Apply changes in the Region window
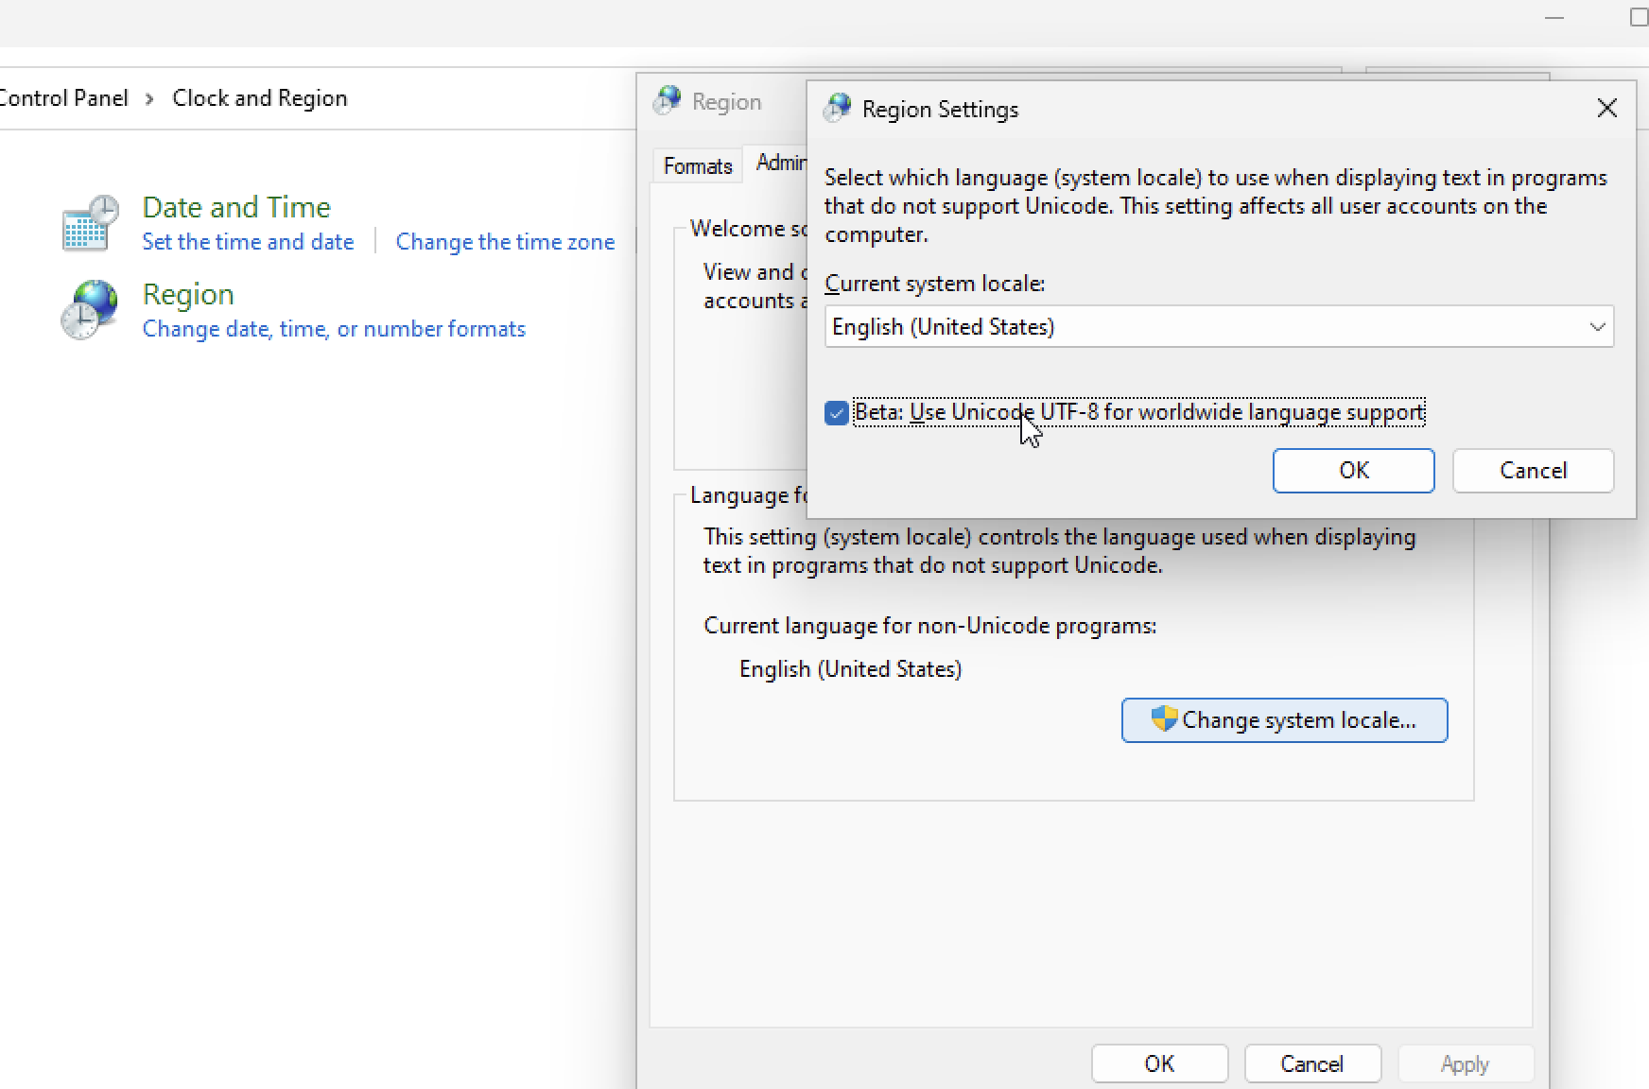 (1465, 1063)
